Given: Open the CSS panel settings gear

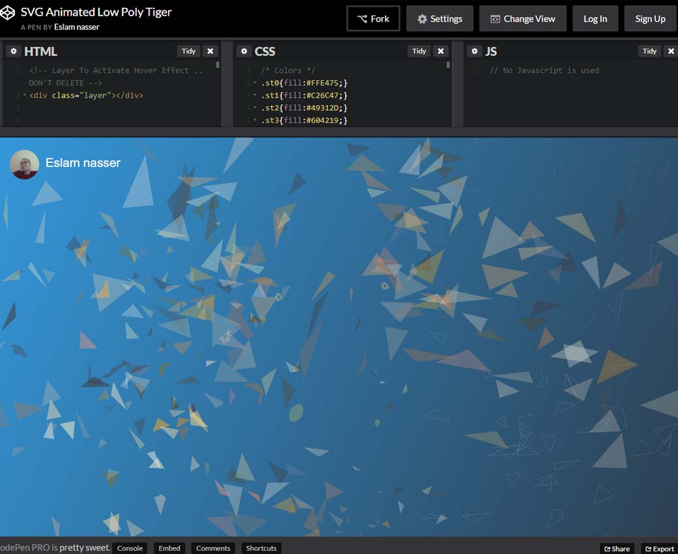Looking at the screenshot, I should pos(244,51).
